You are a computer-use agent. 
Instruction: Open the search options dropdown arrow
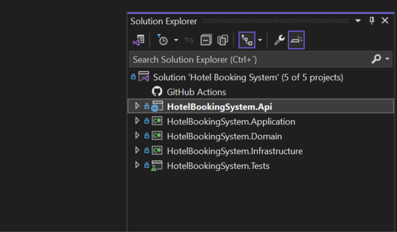tap(387, 60)
